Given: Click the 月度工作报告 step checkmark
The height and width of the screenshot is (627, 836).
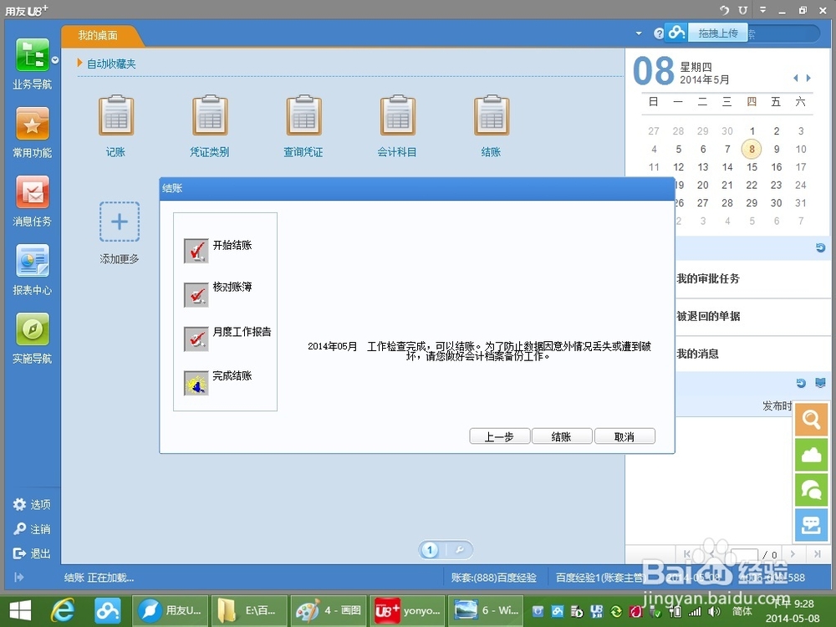Looking at the screenshot, I should point(195,338).
